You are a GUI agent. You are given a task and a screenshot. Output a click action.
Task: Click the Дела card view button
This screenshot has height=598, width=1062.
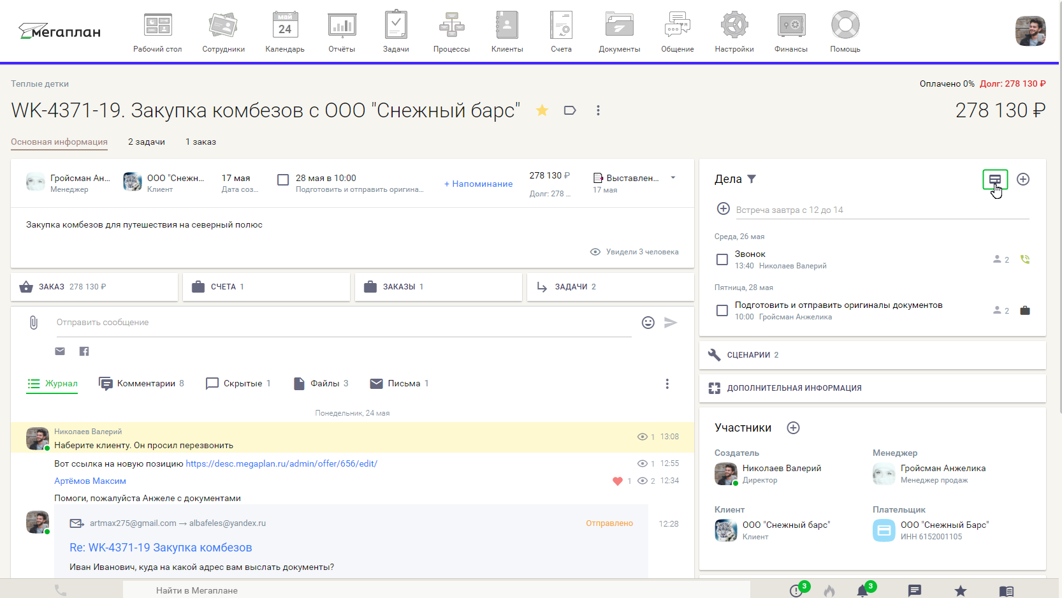pos(995,179)
